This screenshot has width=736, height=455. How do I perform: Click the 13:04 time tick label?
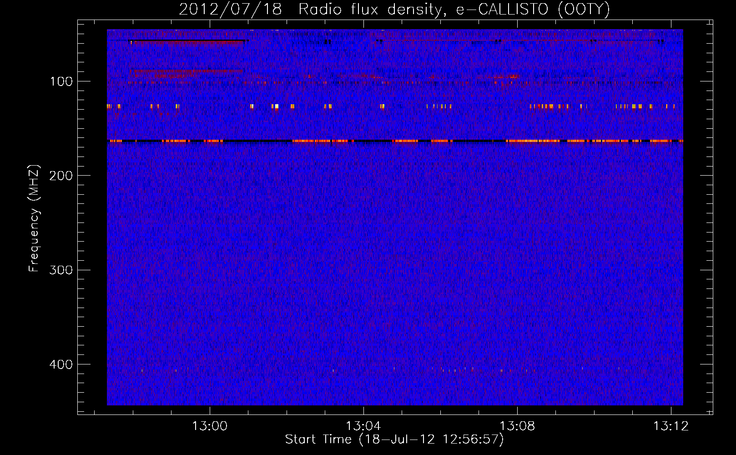363,426
